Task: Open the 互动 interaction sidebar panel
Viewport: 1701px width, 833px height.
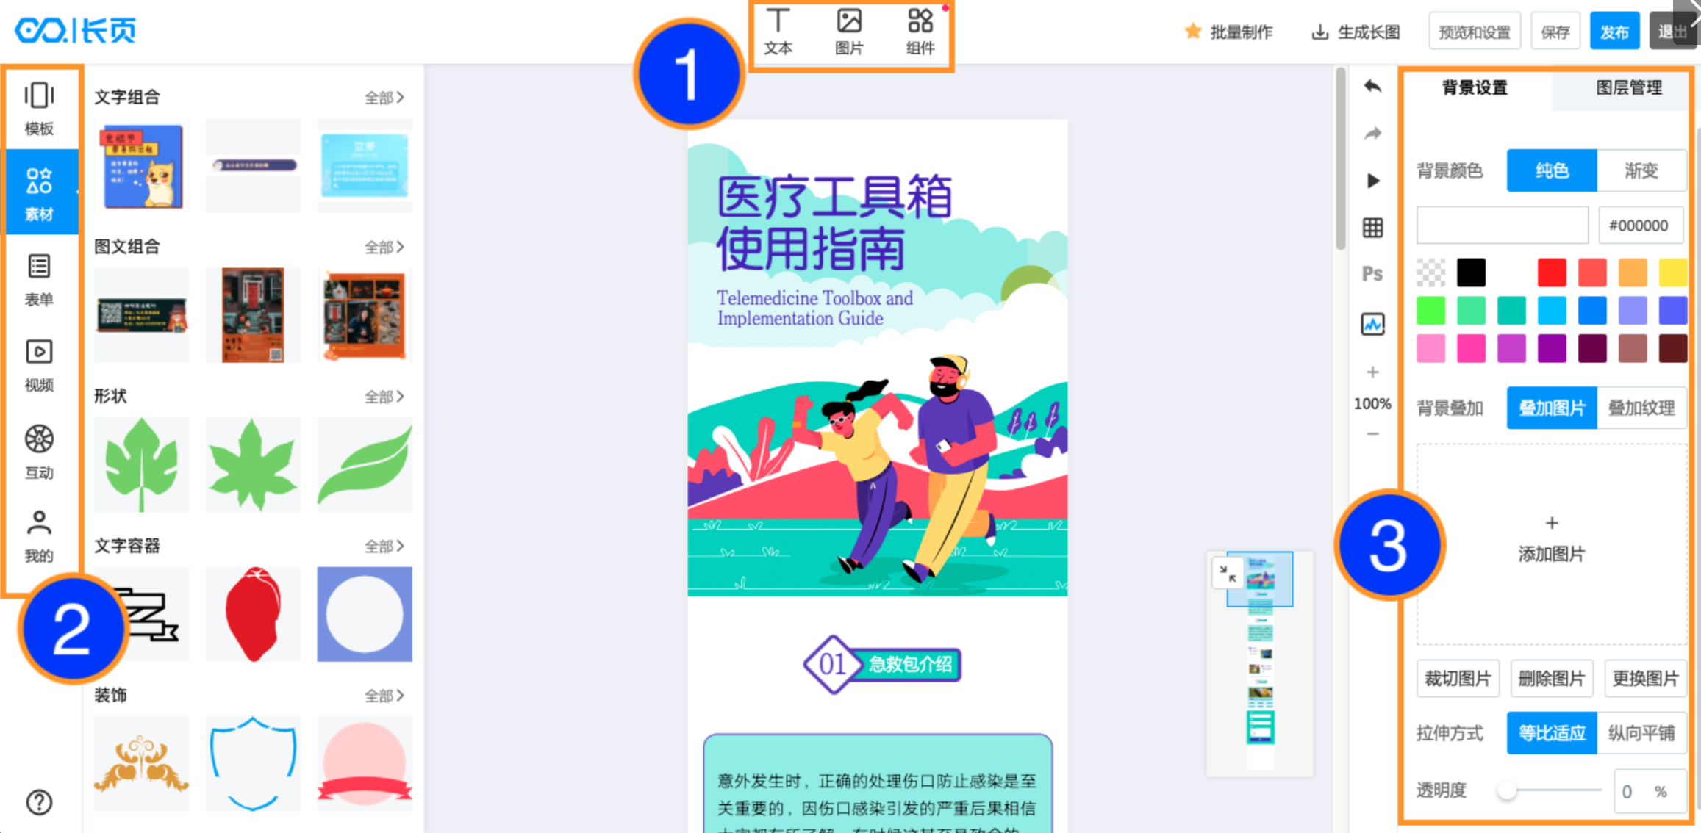Action: [40, 452]
